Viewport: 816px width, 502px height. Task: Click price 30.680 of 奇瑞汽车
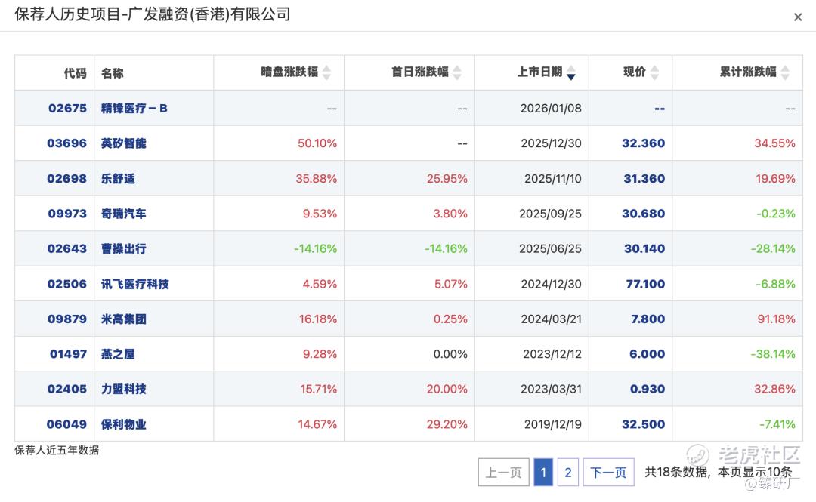coord(644,214)
